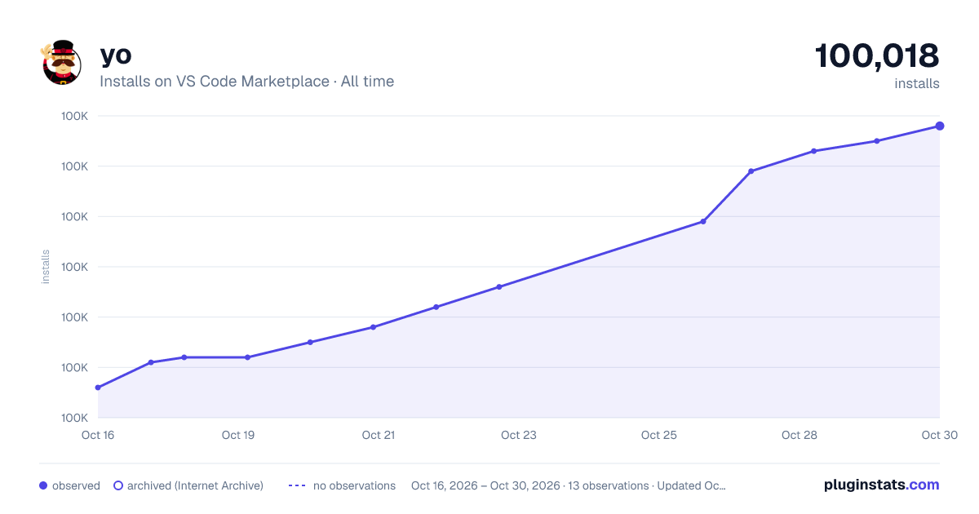The width and height of the screenshot is (979, 514).
Task: Click the archived (Internet Archive) legend label
Action: pos(195,485)
